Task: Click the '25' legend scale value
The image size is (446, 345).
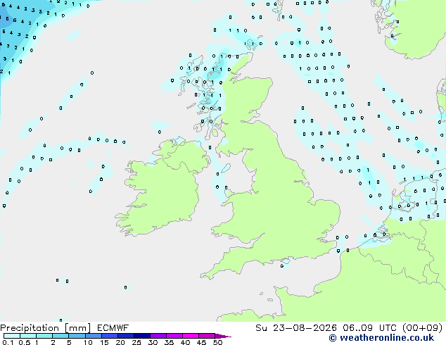Action: pyautogui.click(x=136, y=342)
